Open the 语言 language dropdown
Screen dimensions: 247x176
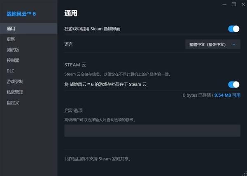click(213, 44)
